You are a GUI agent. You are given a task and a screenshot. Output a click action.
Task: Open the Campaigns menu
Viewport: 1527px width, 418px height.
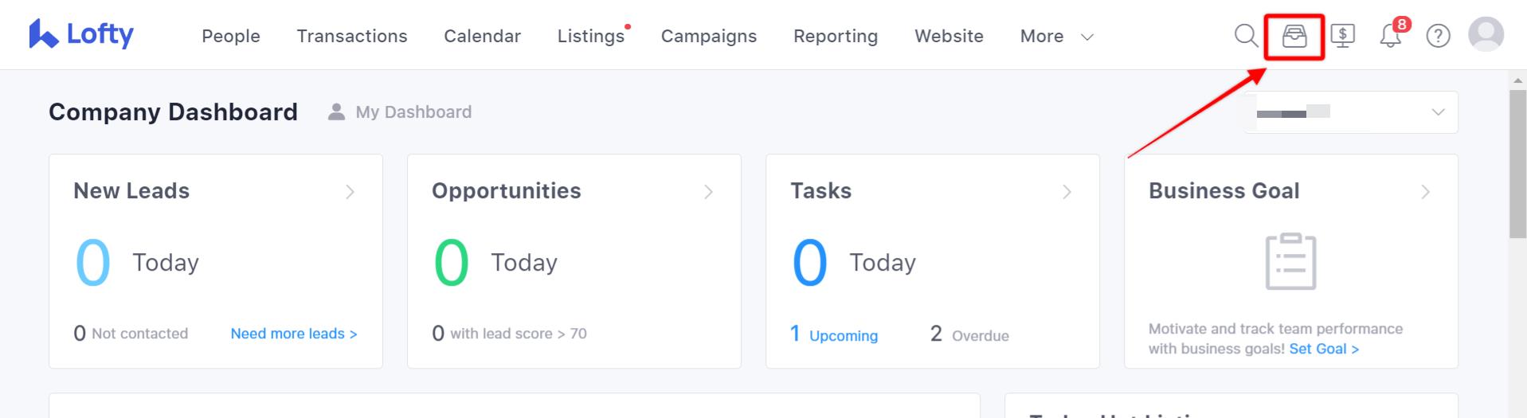(x=709, y=36)
